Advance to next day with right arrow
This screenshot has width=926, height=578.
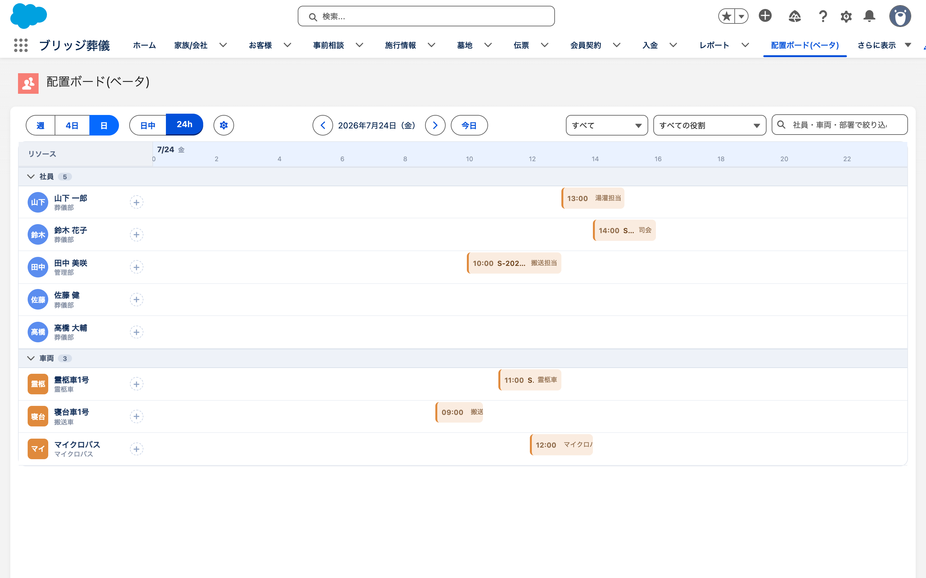tap(435, 125)
